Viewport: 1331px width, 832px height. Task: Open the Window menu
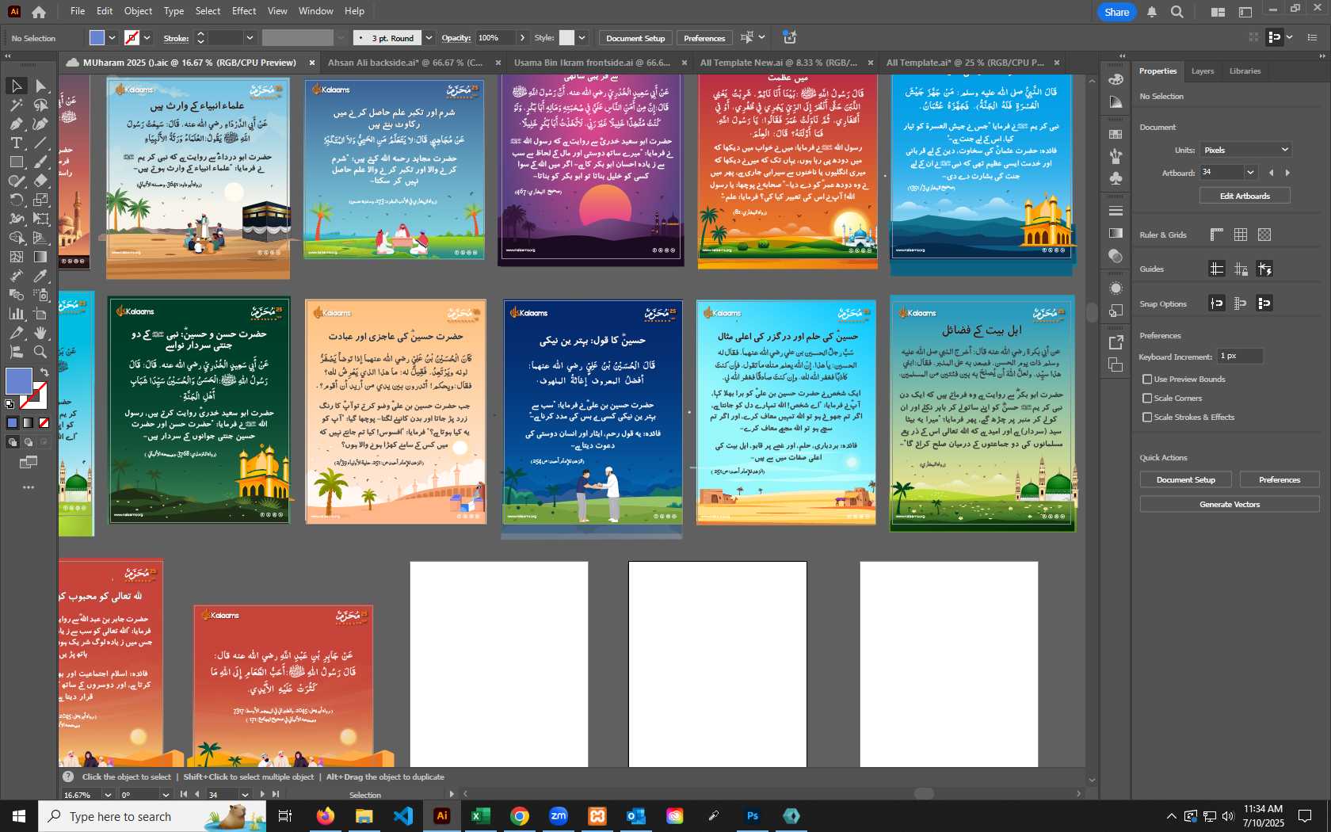[x=316, y=11]
